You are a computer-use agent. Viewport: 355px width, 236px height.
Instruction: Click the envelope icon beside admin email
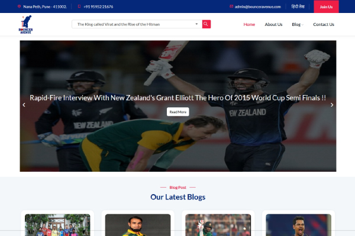[231, 6]
